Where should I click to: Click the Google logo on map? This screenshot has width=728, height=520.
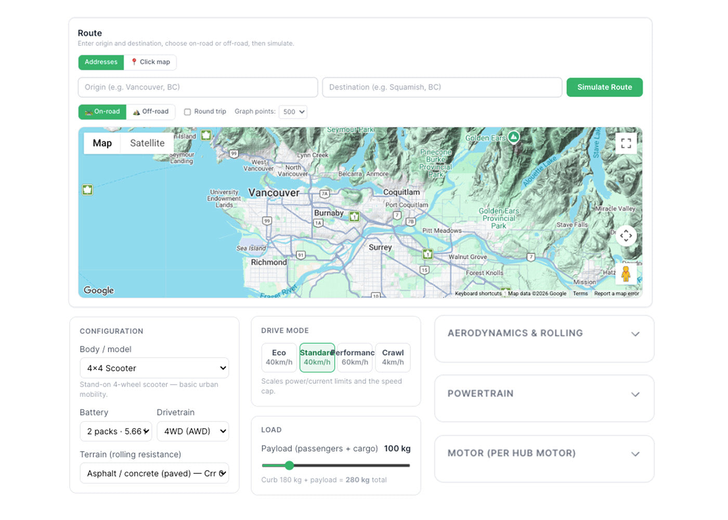(x=99, y=290)
